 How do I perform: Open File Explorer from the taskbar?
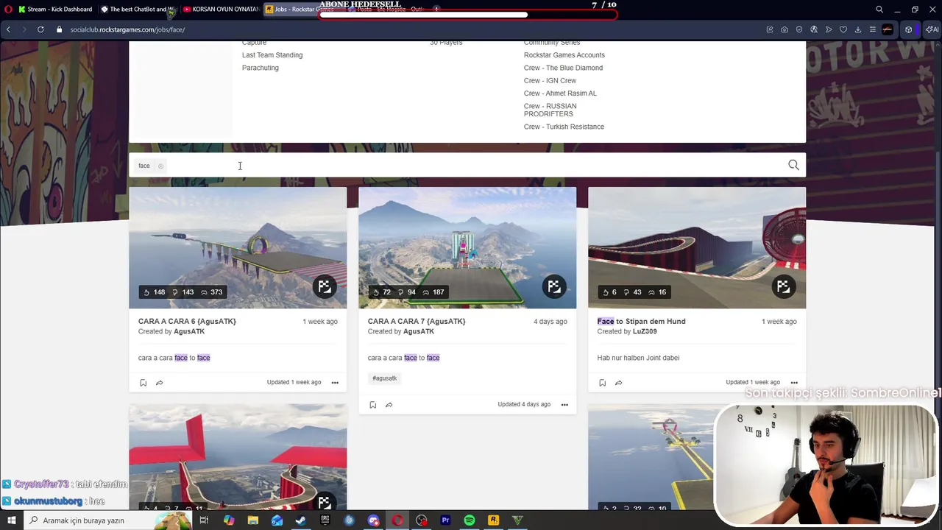pyautogui.click(x=252, y=520)
